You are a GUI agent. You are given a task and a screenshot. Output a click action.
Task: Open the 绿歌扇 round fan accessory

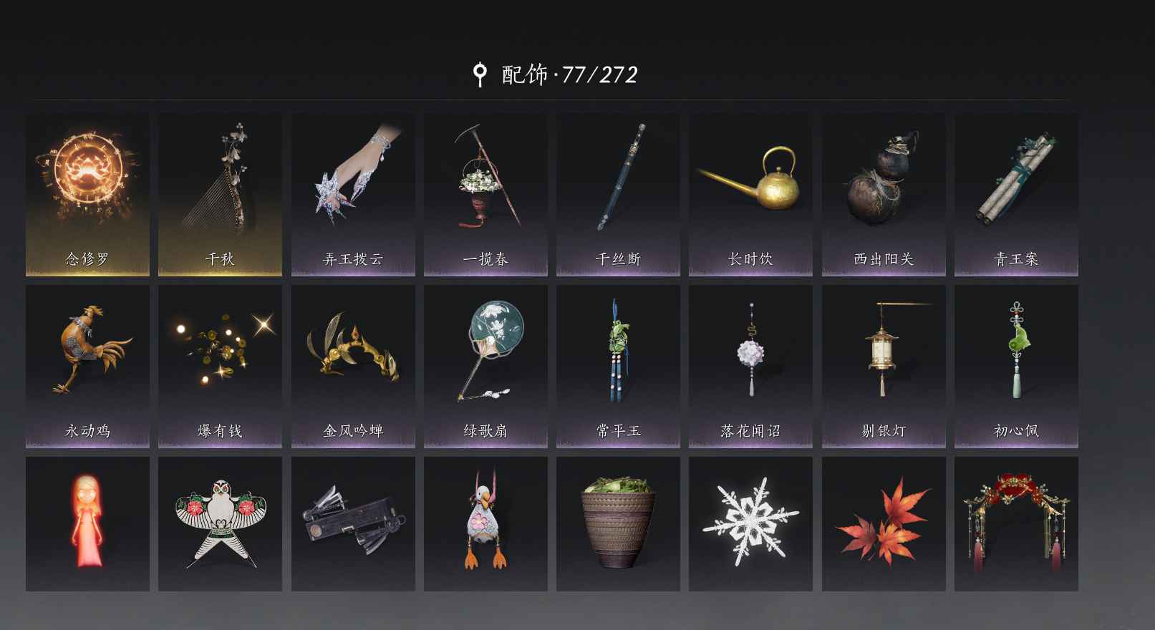pyautogui.click(x=485, y=367)
